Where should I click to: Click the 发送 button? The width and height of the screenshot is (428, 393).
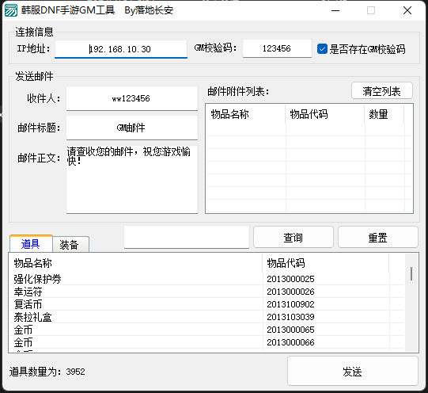tap(352, 371)
